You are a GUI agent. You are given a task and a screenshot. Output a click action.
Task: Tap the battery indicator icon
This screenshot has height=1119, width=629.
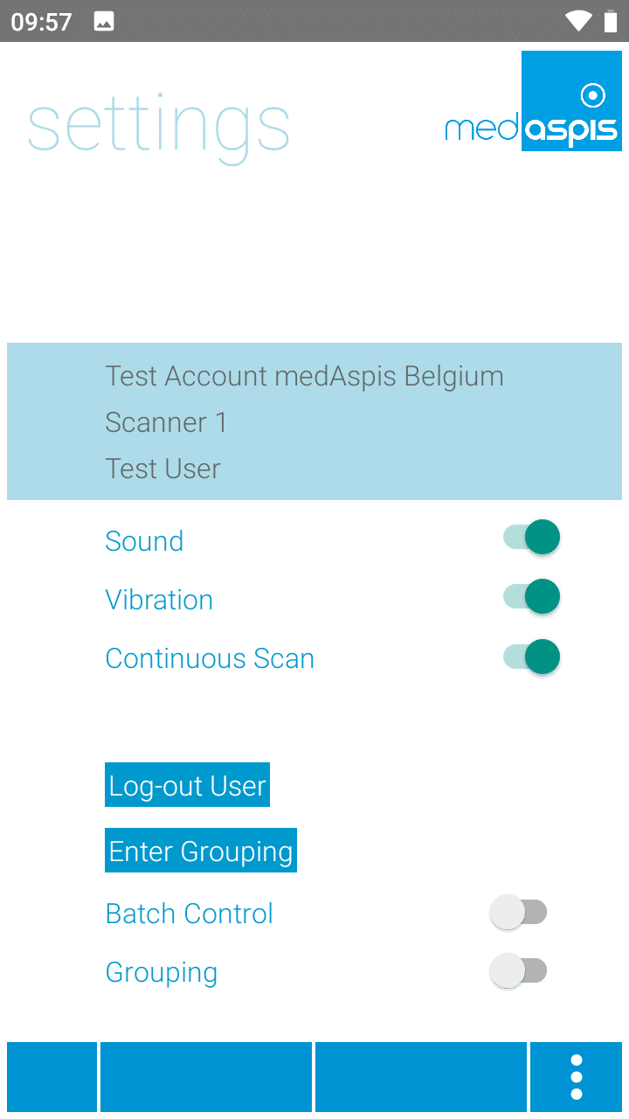[610, 20]
